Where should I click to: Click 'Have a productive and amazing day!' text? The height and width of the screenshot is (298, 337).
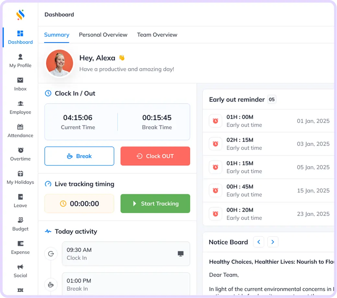click(127, 69)
